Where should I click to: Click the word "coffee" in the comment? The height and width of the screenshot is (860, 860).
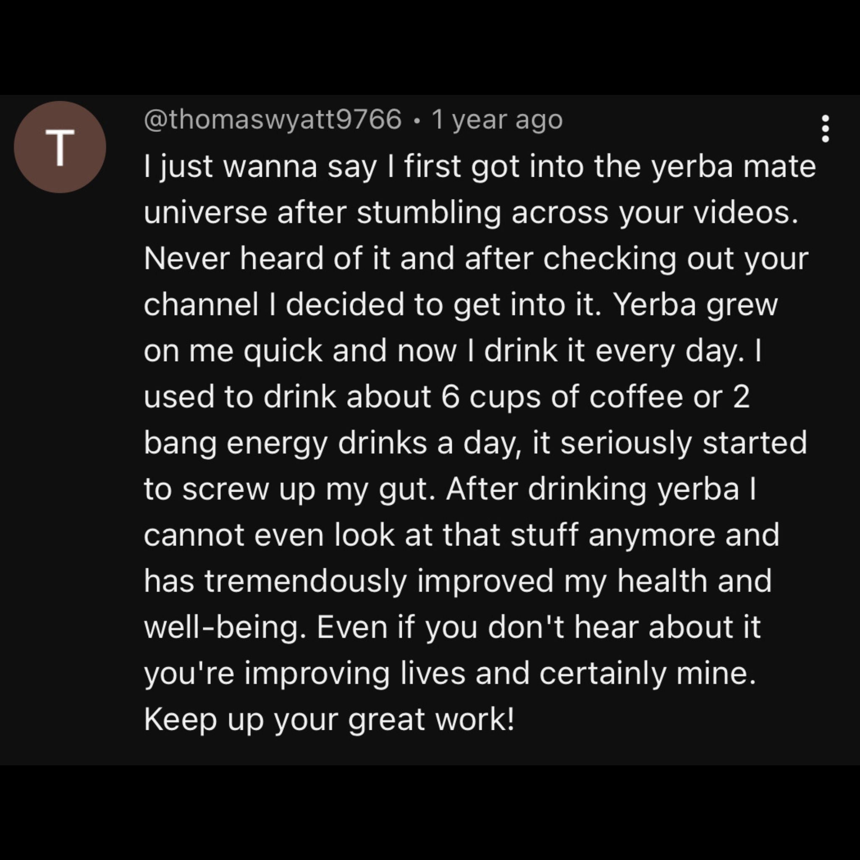click(x=636, y=397)
